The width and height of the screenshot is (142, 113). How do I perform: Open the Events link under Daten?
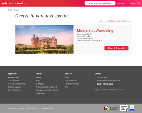[x=39, y=78]
